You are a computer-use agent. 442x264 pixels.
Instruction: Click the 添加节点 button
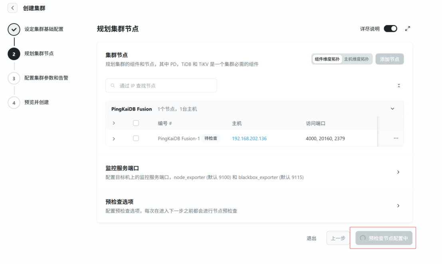pyautogui.click(x=389, y=59)
